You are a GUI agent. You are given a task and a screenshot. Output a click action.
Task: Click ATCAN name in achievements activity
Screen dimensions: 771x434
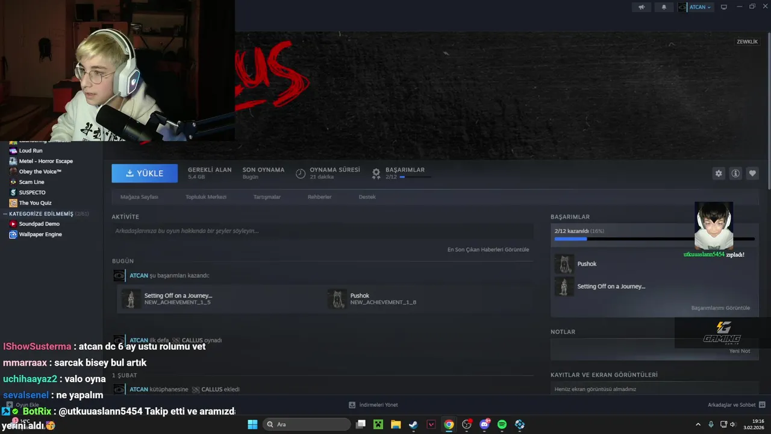pos(139,275)
